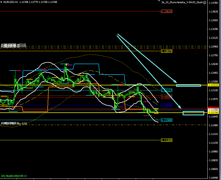
Task: Select the red 1.13625 level label
Action: pyautogui.click(x=167, y=11)
